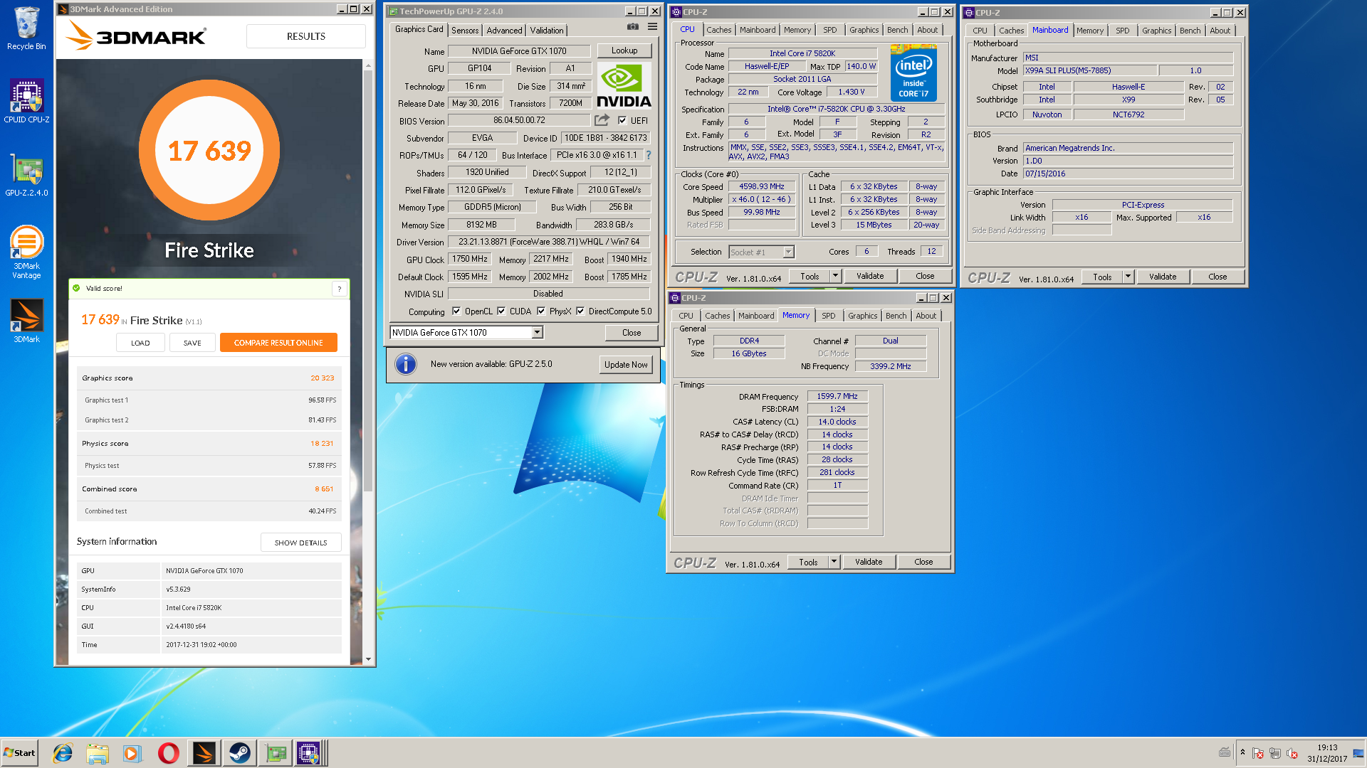Click Bus Interface question mark icon
Viewport: 1367px width, 768px height.
tap(649, 155)
